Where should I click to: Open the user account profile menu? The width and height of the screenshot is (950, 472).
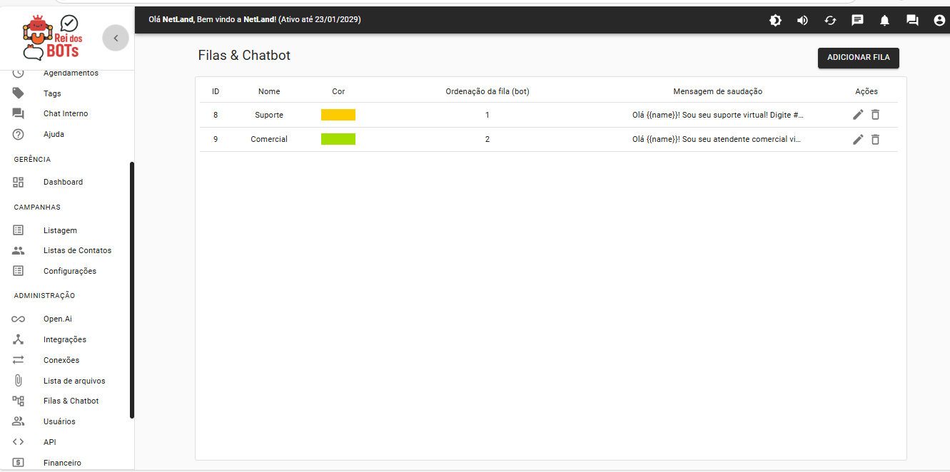pos(939,21)
